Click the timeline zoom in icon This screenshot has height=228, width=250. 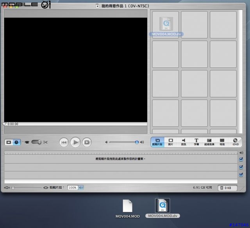46,188
